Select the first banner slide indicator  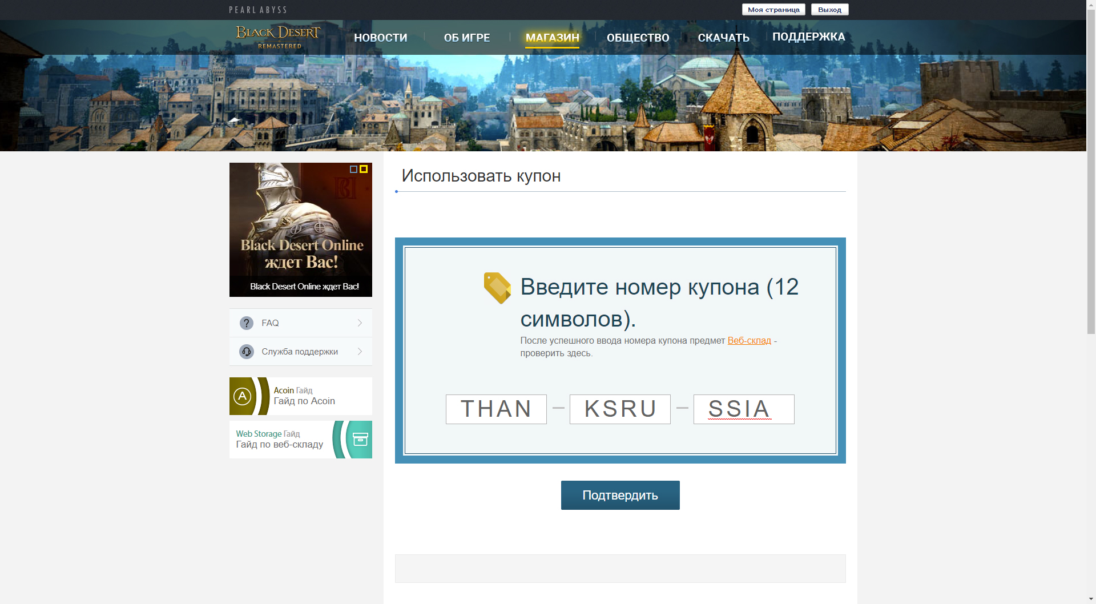353,169
